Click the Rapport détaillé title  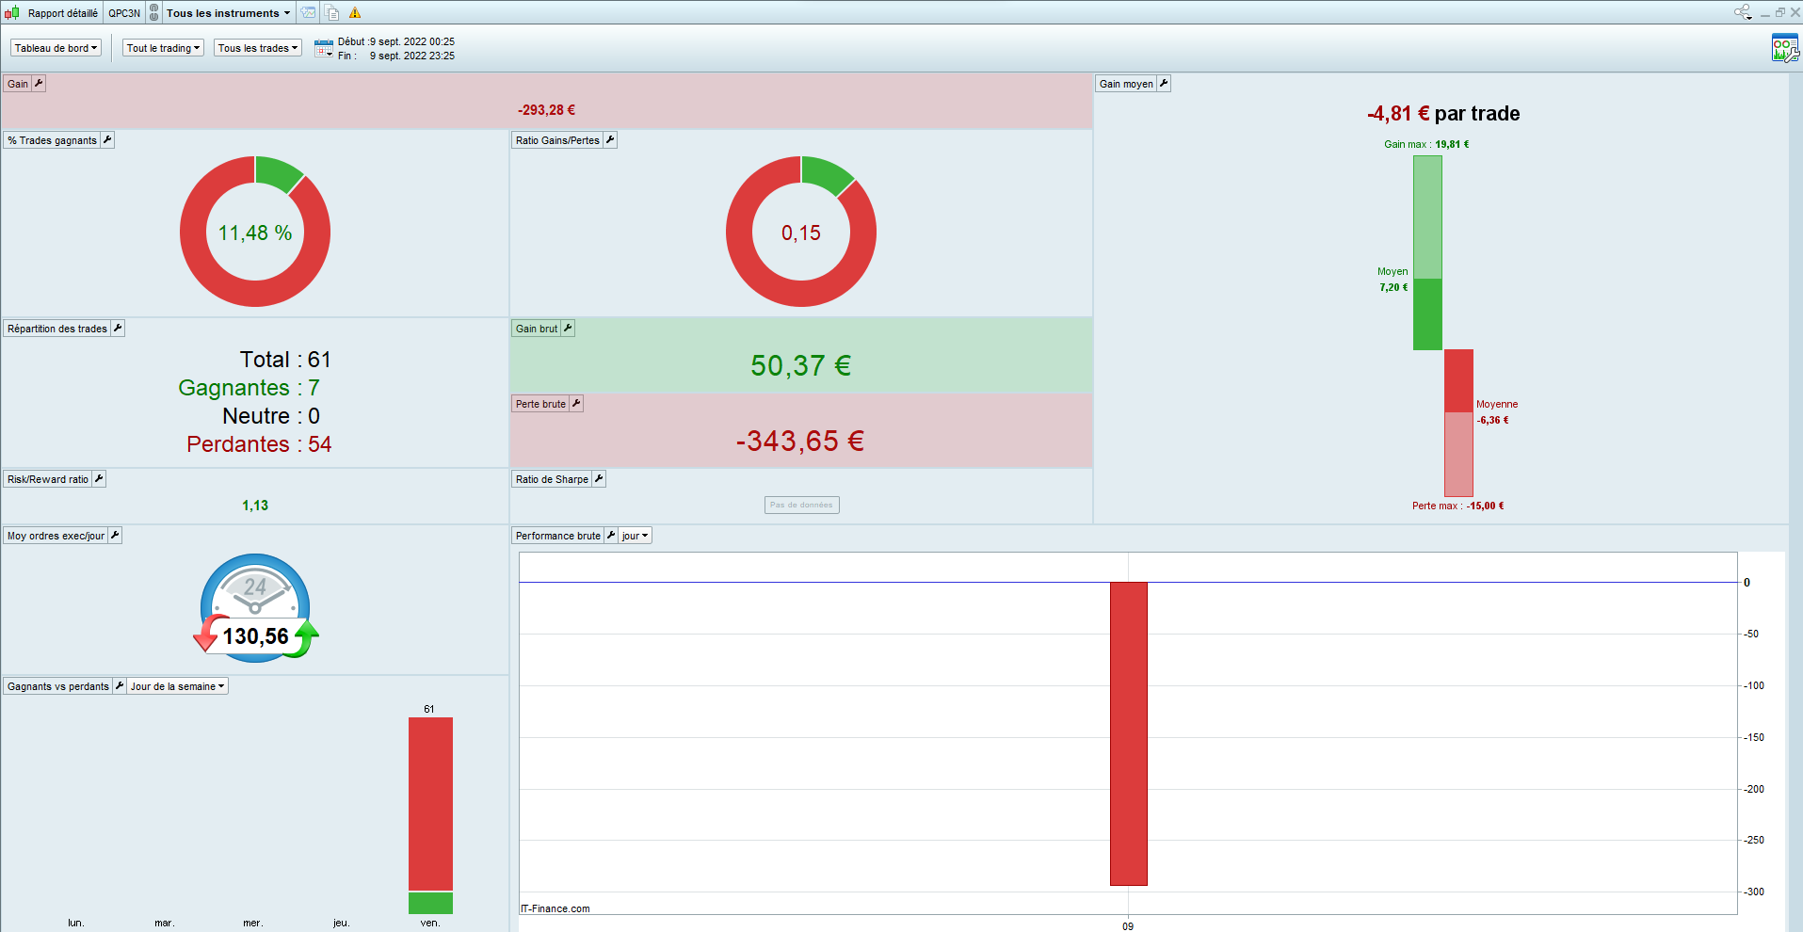click(x=63, y=13)
